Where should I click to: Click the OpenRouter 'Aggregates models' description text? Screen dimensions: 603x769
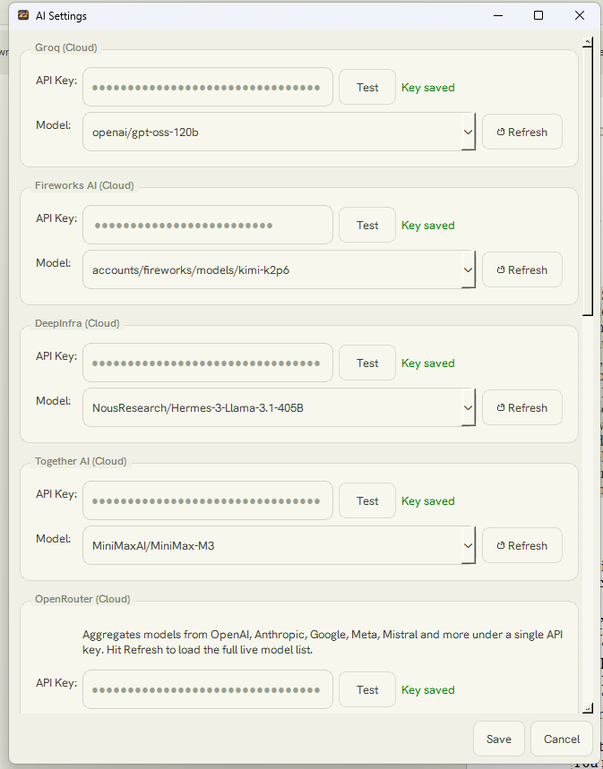click(x=323, y=642)
